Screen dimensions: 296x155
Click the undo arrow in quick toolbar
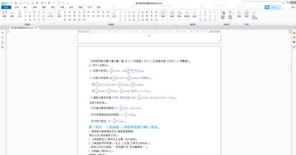pyautogui.click(x=49, y=3)
